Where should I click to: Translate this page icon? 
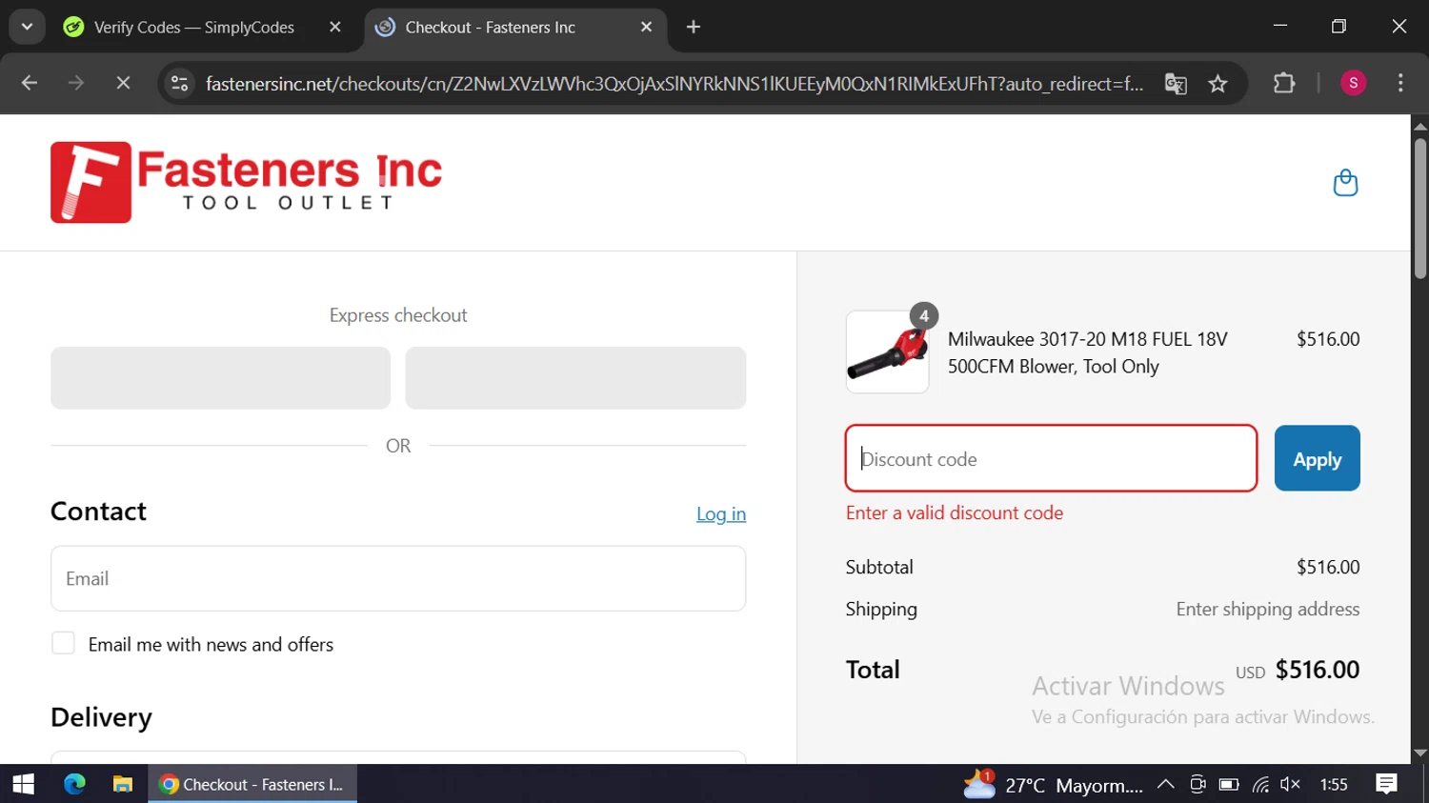coord(1176,84)
